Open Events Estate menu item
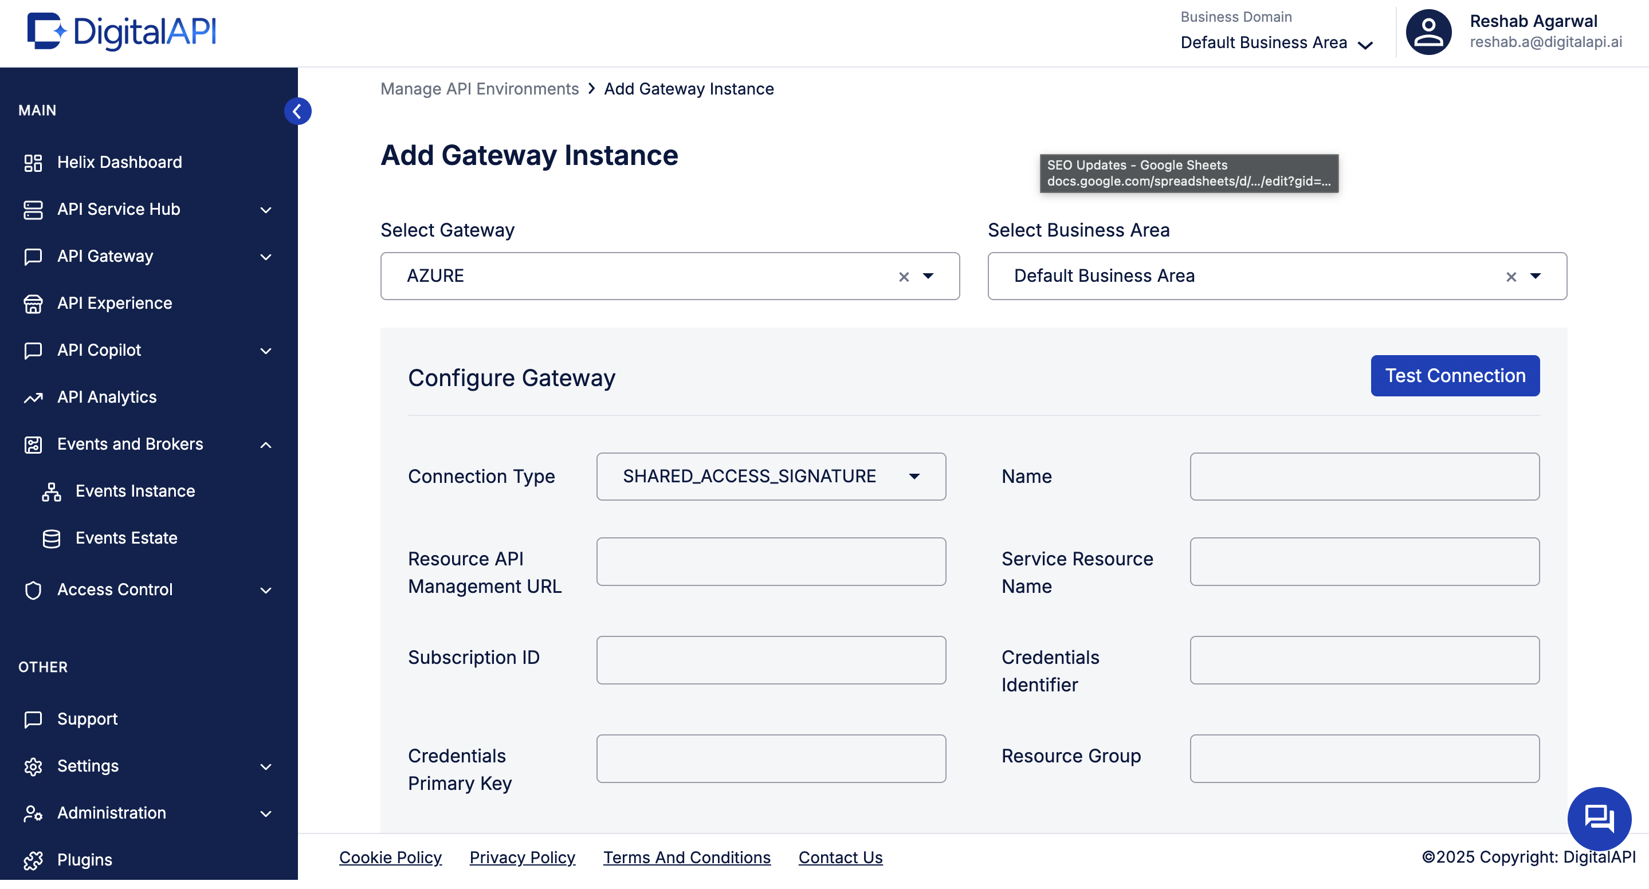This screenshot has height=889, width=1649. [126, 538]
